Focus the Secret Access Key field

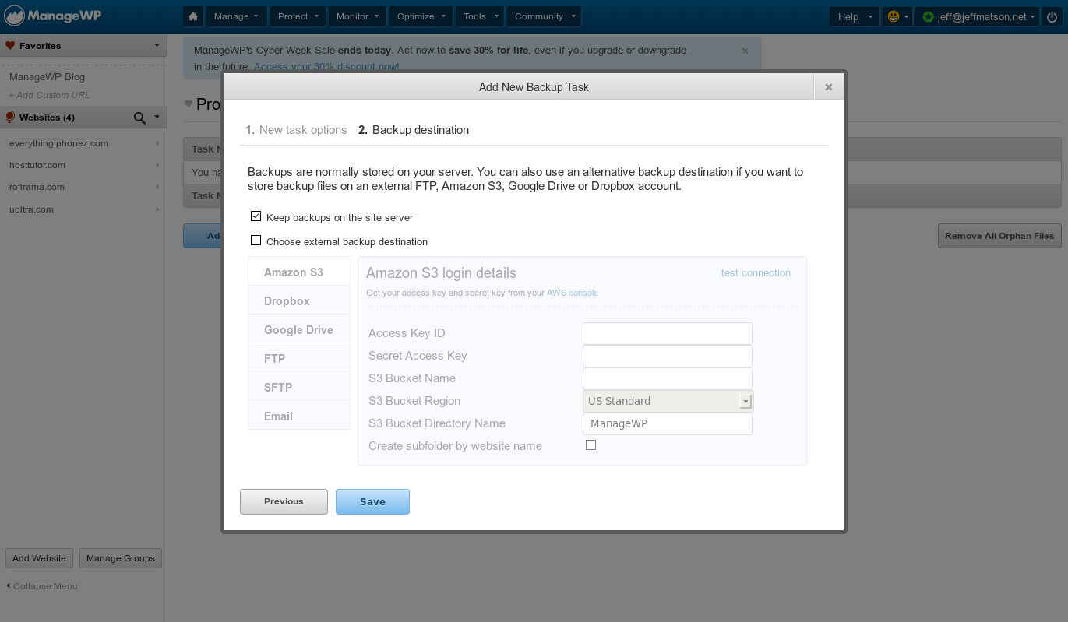(668, 356)
